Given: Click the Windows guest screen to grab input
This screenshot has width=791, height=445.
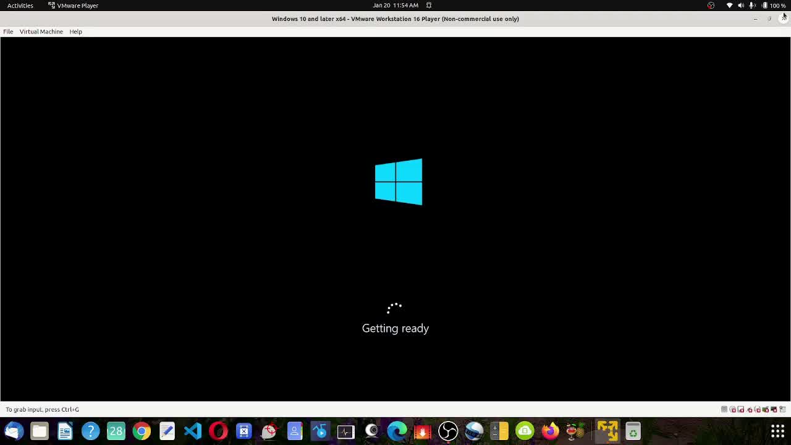Looking at the screenshot, I should click(x=395, y=219).
